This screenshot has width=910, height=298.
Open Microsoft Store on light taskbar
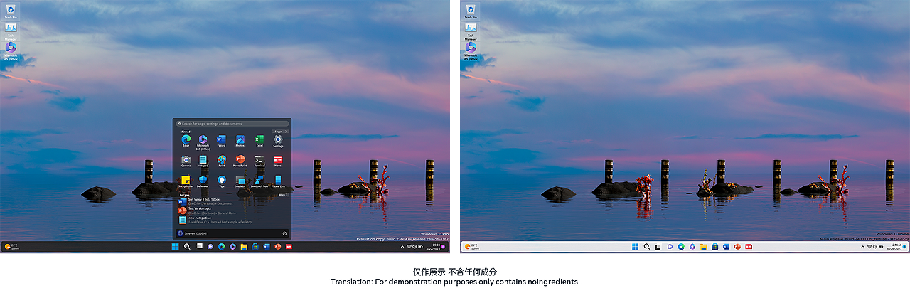pos(714,247)
